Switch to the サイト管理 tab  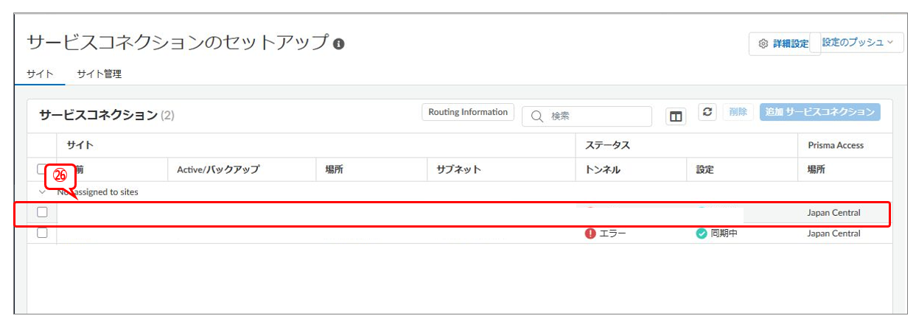pos(99,74)
